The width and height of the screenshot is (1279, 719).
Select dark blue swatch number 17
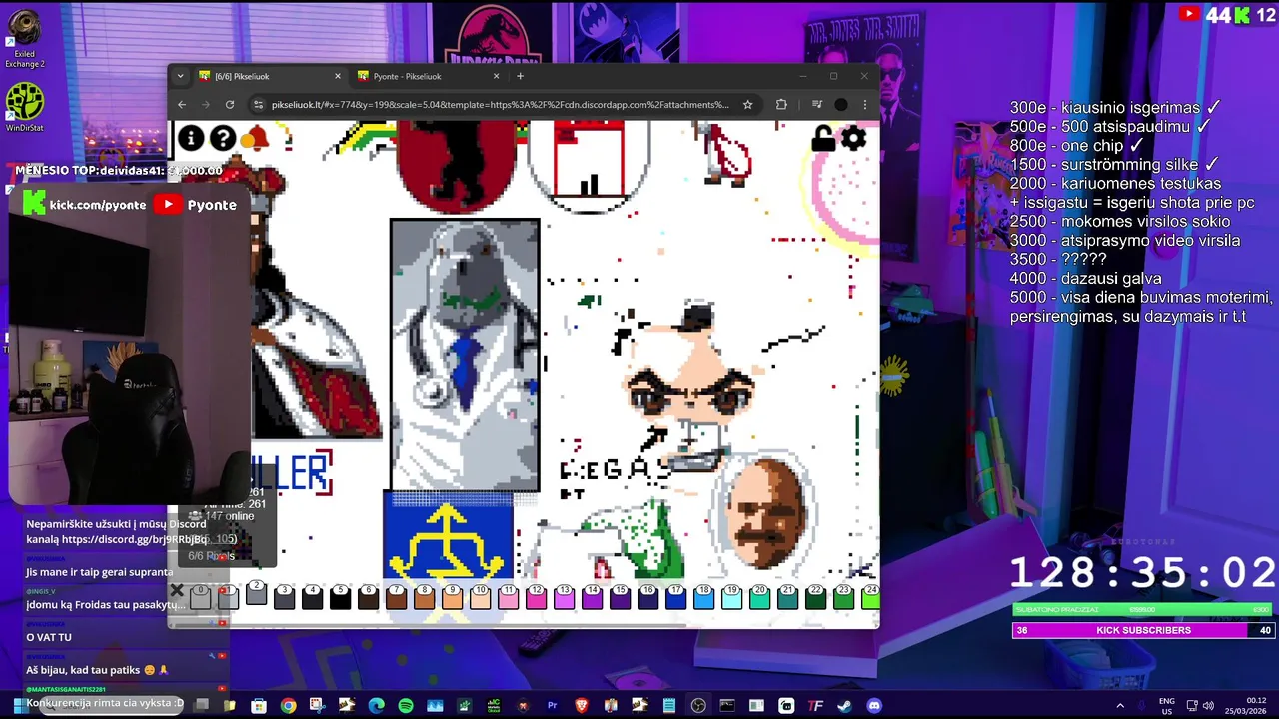[675, 597]
